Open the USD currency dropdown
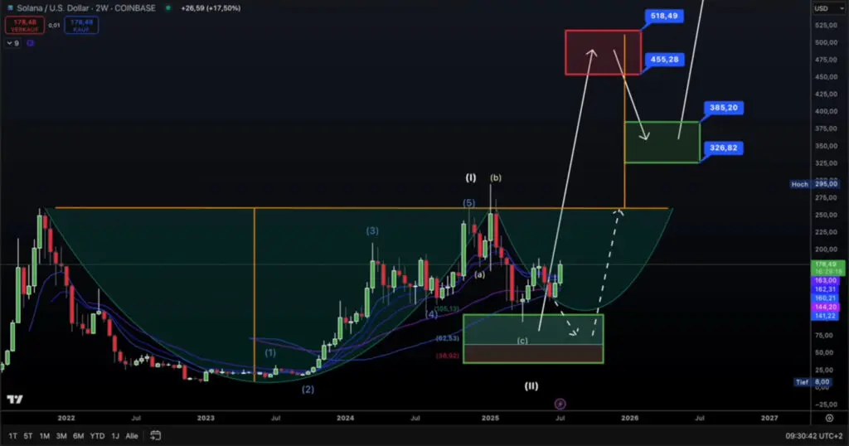Screen dimensions: 849x446 pyautogui.click(x=823, y=8)
